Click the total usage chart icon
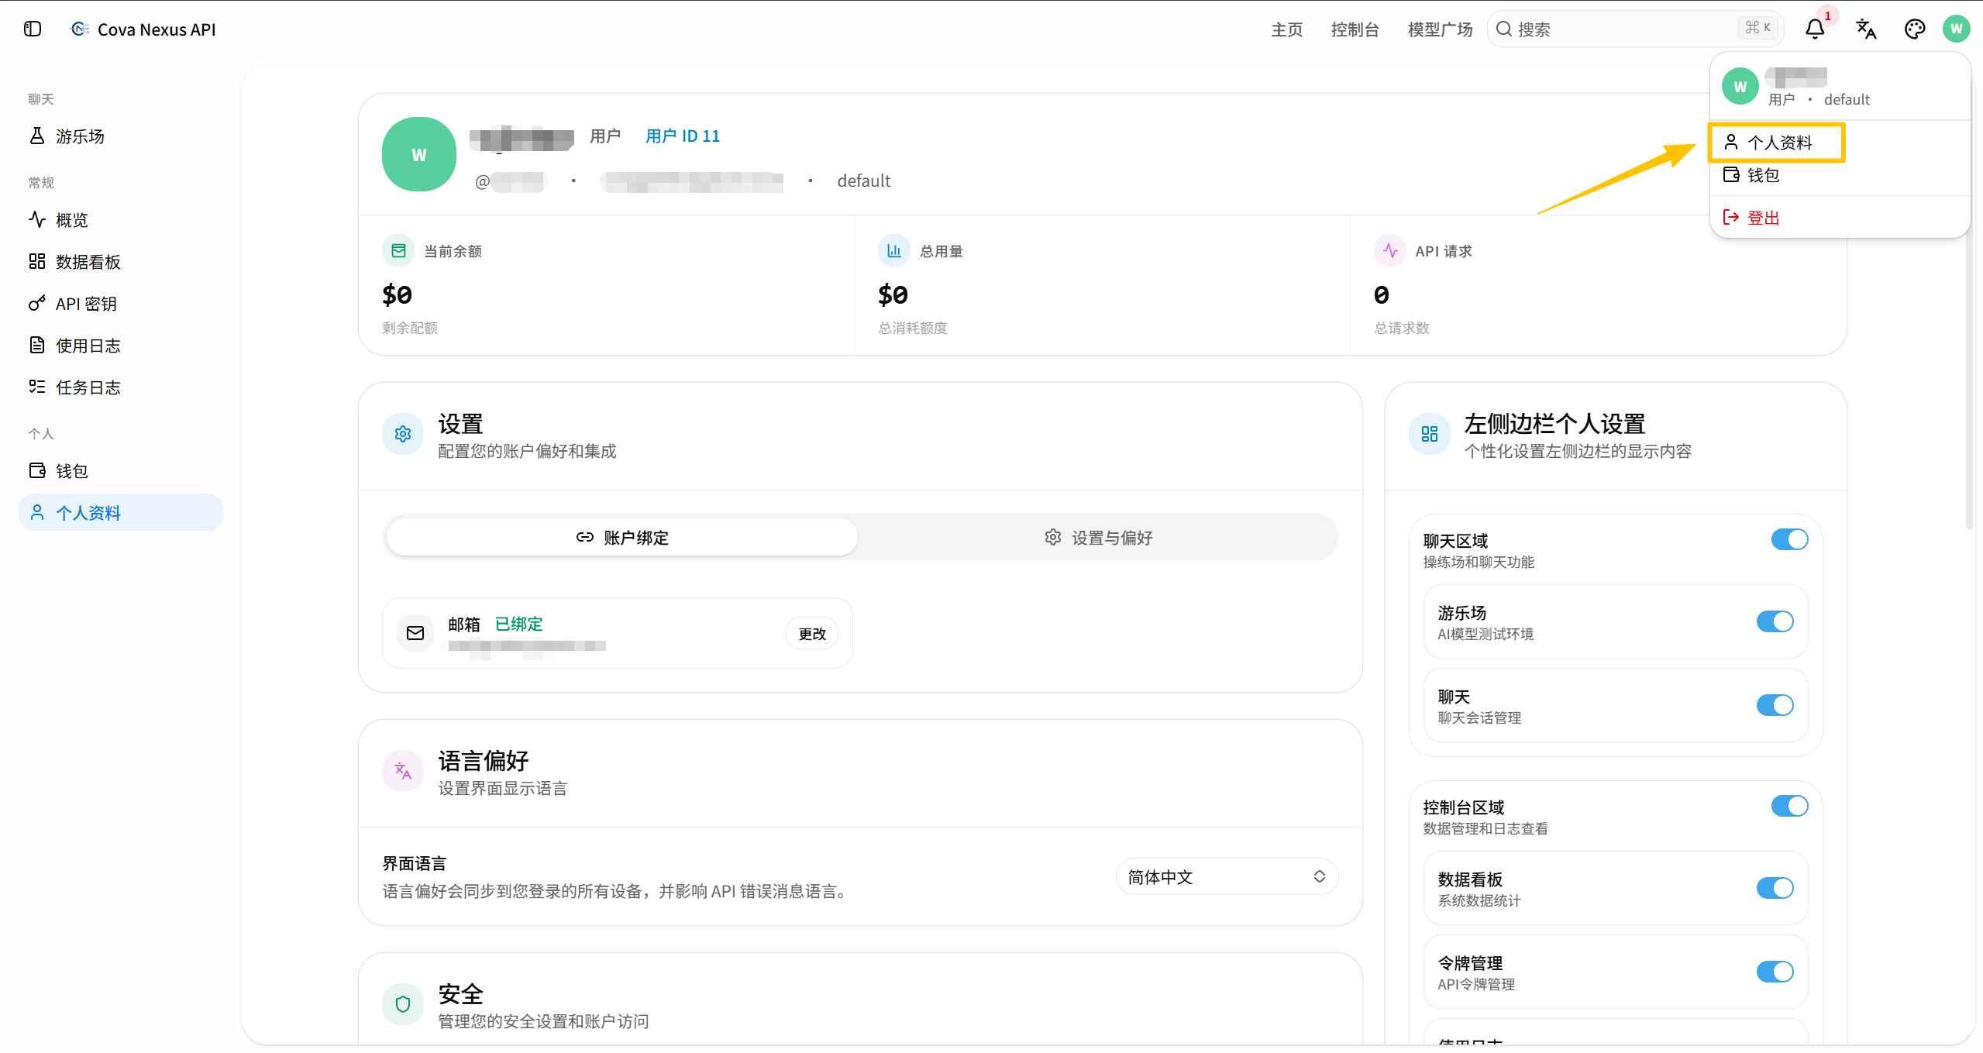Screen dimensions: 1983x1053 tap(894, 251)
